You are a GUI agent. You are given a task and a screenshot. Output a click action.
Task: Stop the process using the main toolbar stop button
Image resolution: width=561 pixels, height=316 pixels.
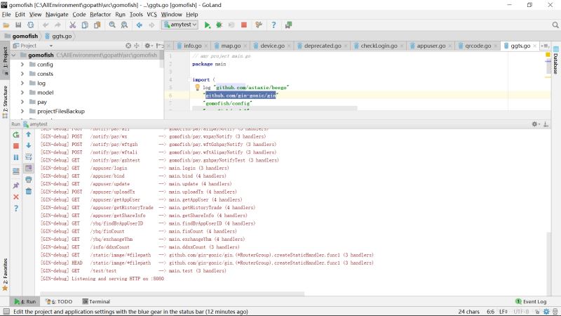[244, 25]
